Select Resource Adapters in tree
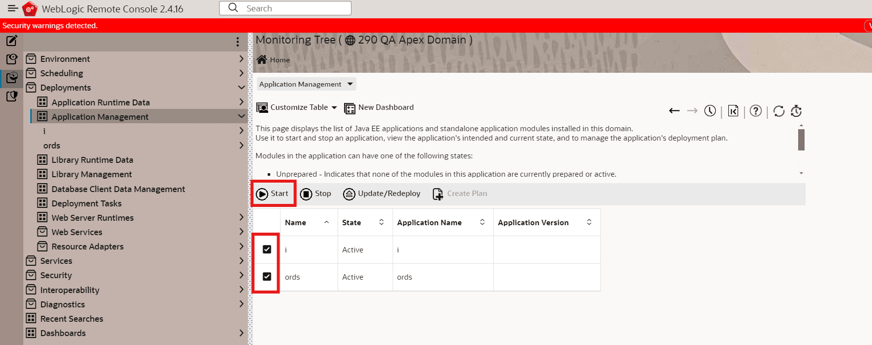 click(x=87, y=246)
